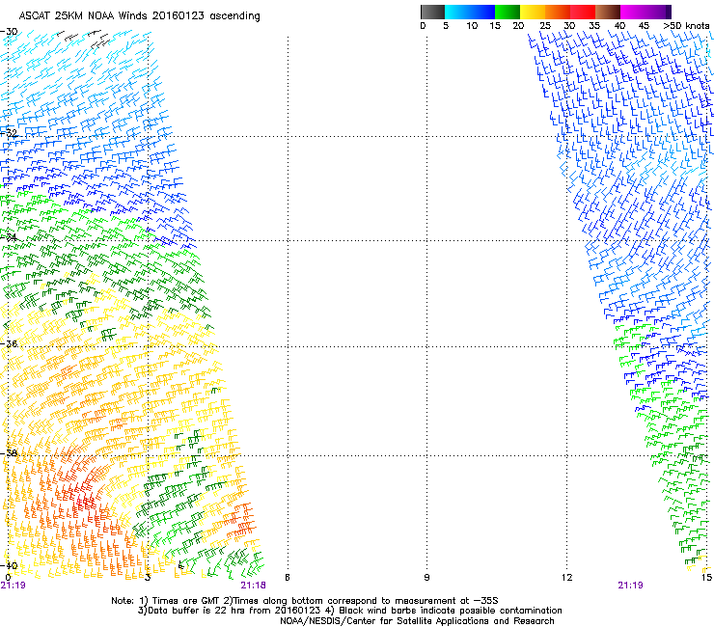
Task: Click the '45' label under the color bar
Action: point(644,26)
